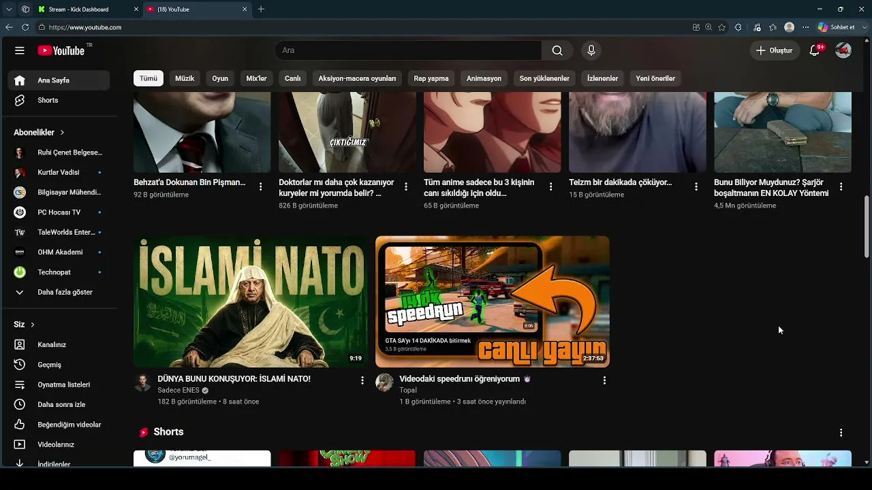This screenshot has width=872, height=490.
Task: Play the speedrun canlı yayın thumbnail
Action: 493,301
